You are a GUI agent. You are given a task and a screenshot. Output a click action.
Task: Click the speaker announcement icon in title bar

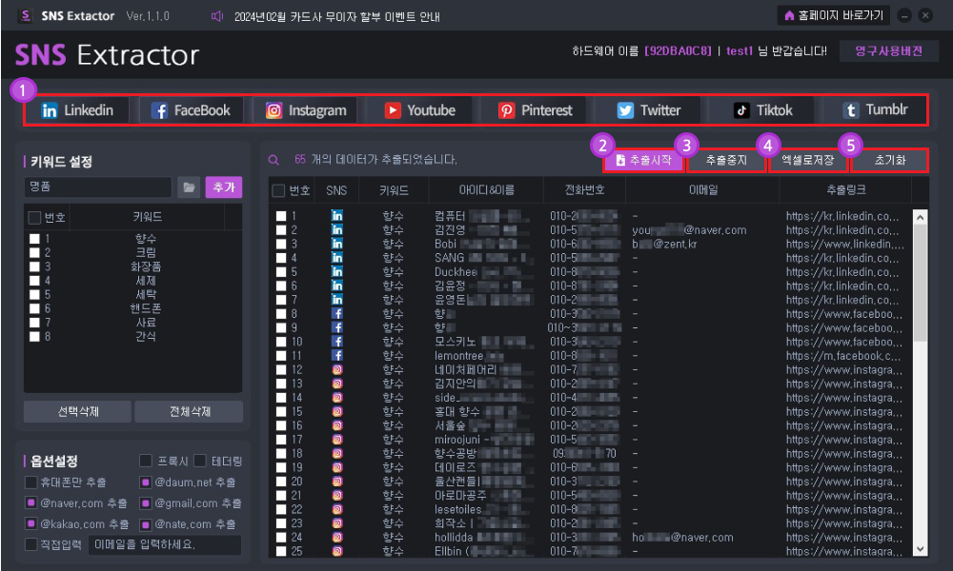[217, 16]
